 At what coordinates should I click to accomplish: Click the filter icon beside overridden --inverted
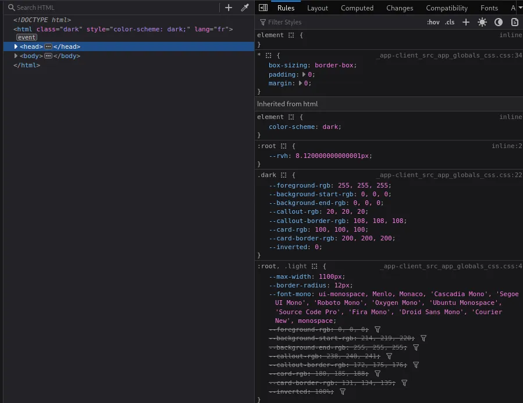[343, 391]
